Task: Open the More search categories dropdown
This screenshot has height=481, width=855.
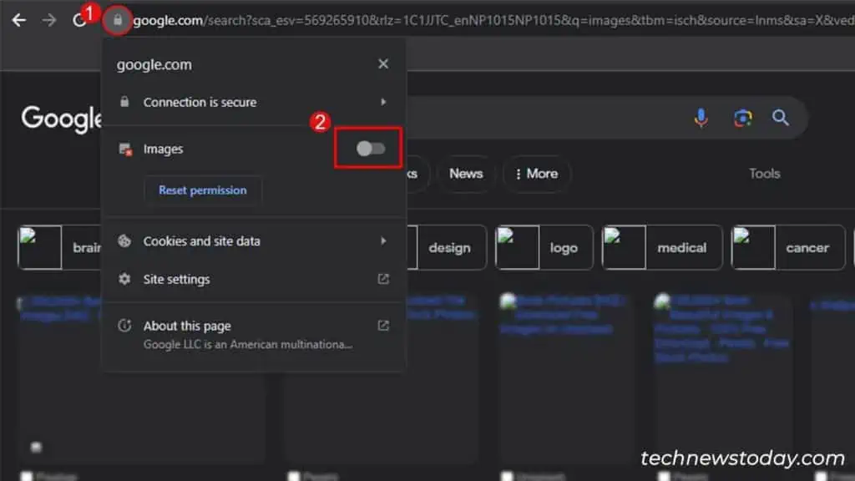Action: coord(537,174)
